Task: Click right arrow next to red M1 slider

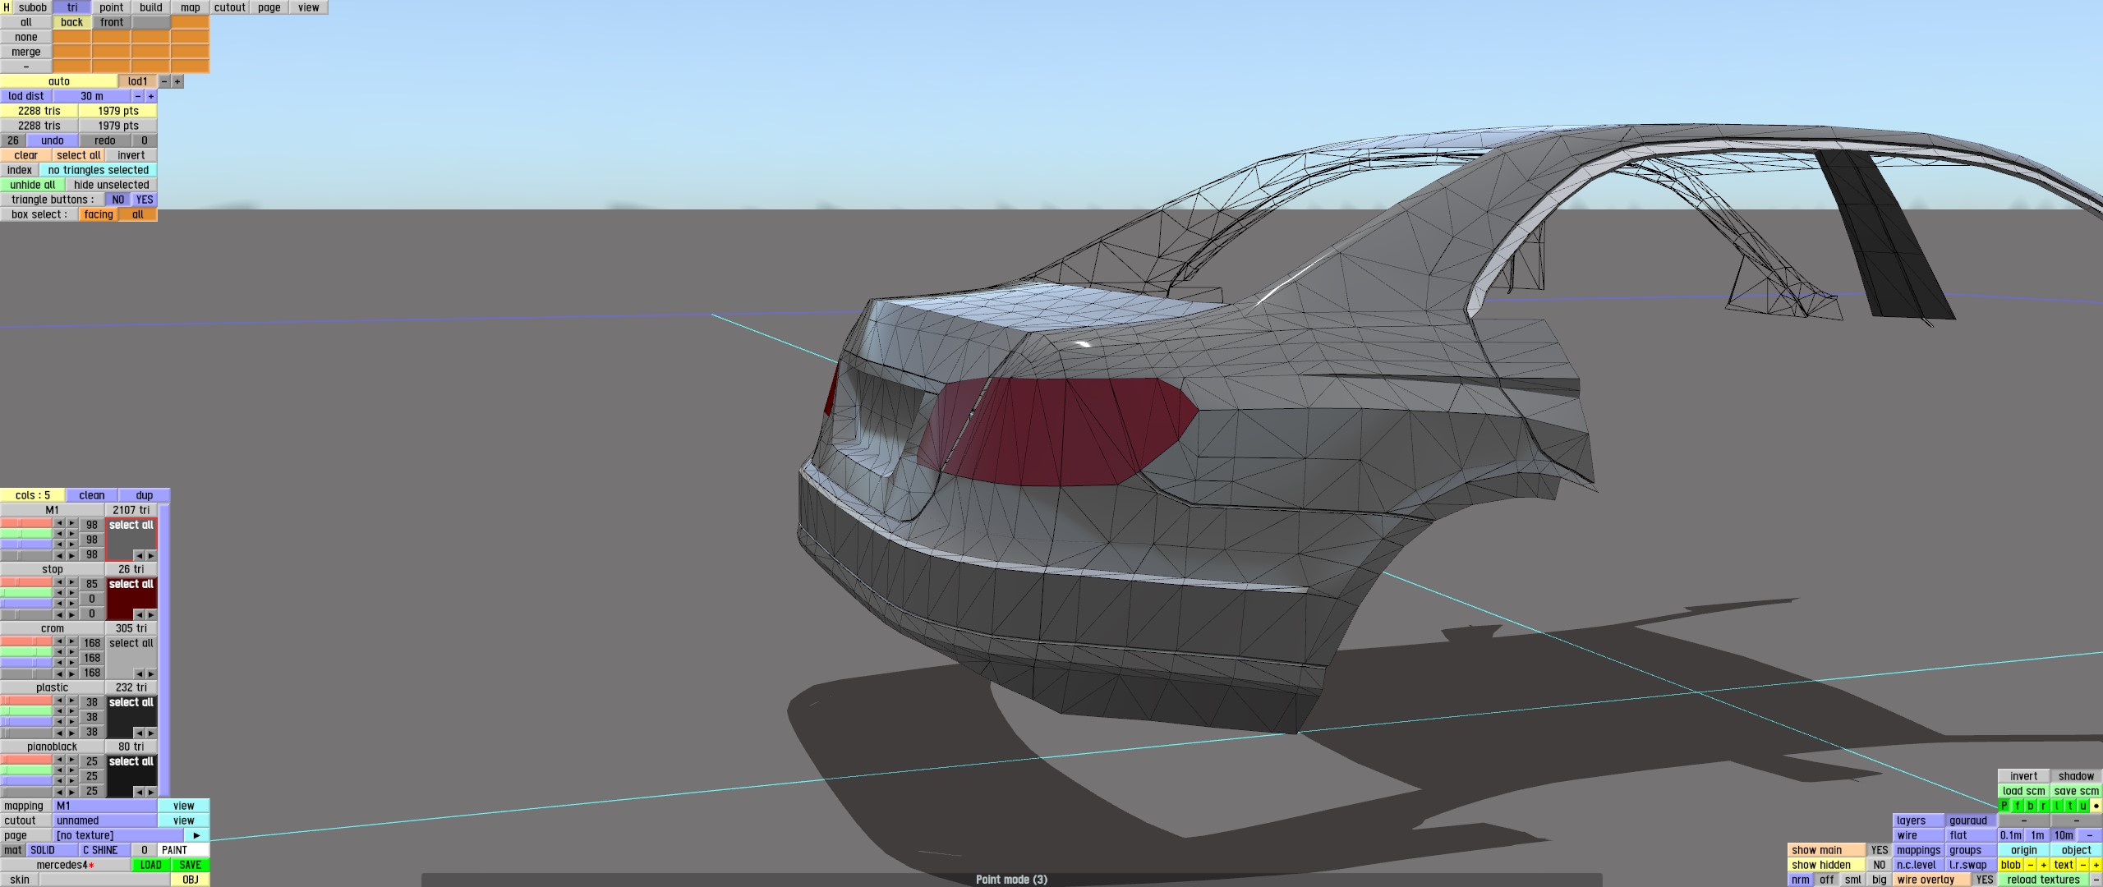Action: [72, 523]
